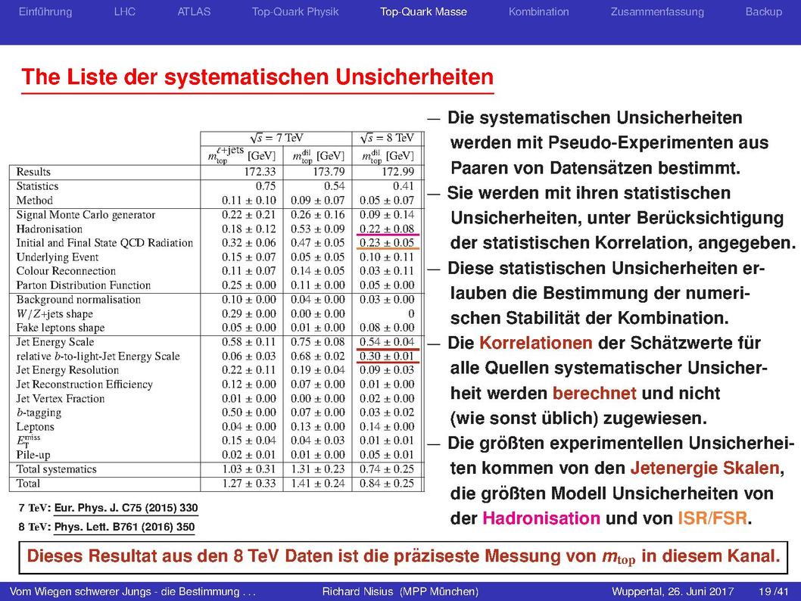Viewport: 801px width, 601px height.
Task: Click the Colour Reconnection row label
Action: (x=66, y=271)
